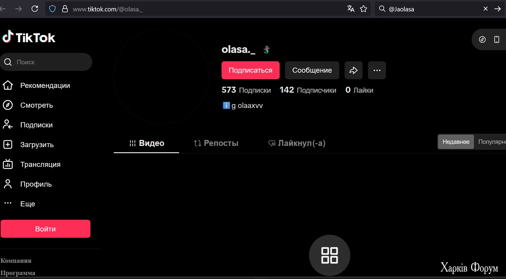Screen dimensions: 506x279
Task: Switch to the Репосты tab
Action: point(216,143)
